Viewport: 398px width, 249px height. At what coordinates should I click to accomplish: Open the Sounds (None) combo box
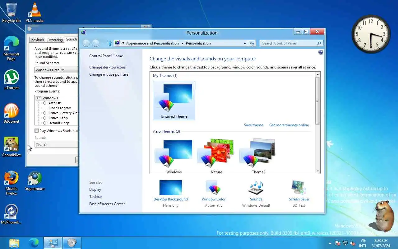[56, 144]
